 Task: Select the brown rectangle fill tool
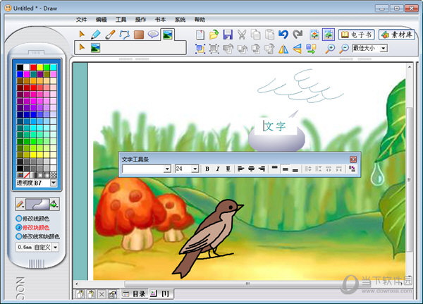(139, 35)
